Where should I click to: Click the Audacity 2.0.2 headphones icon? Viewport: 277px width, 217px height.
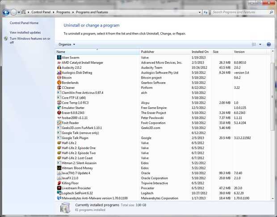click(59, 67)
